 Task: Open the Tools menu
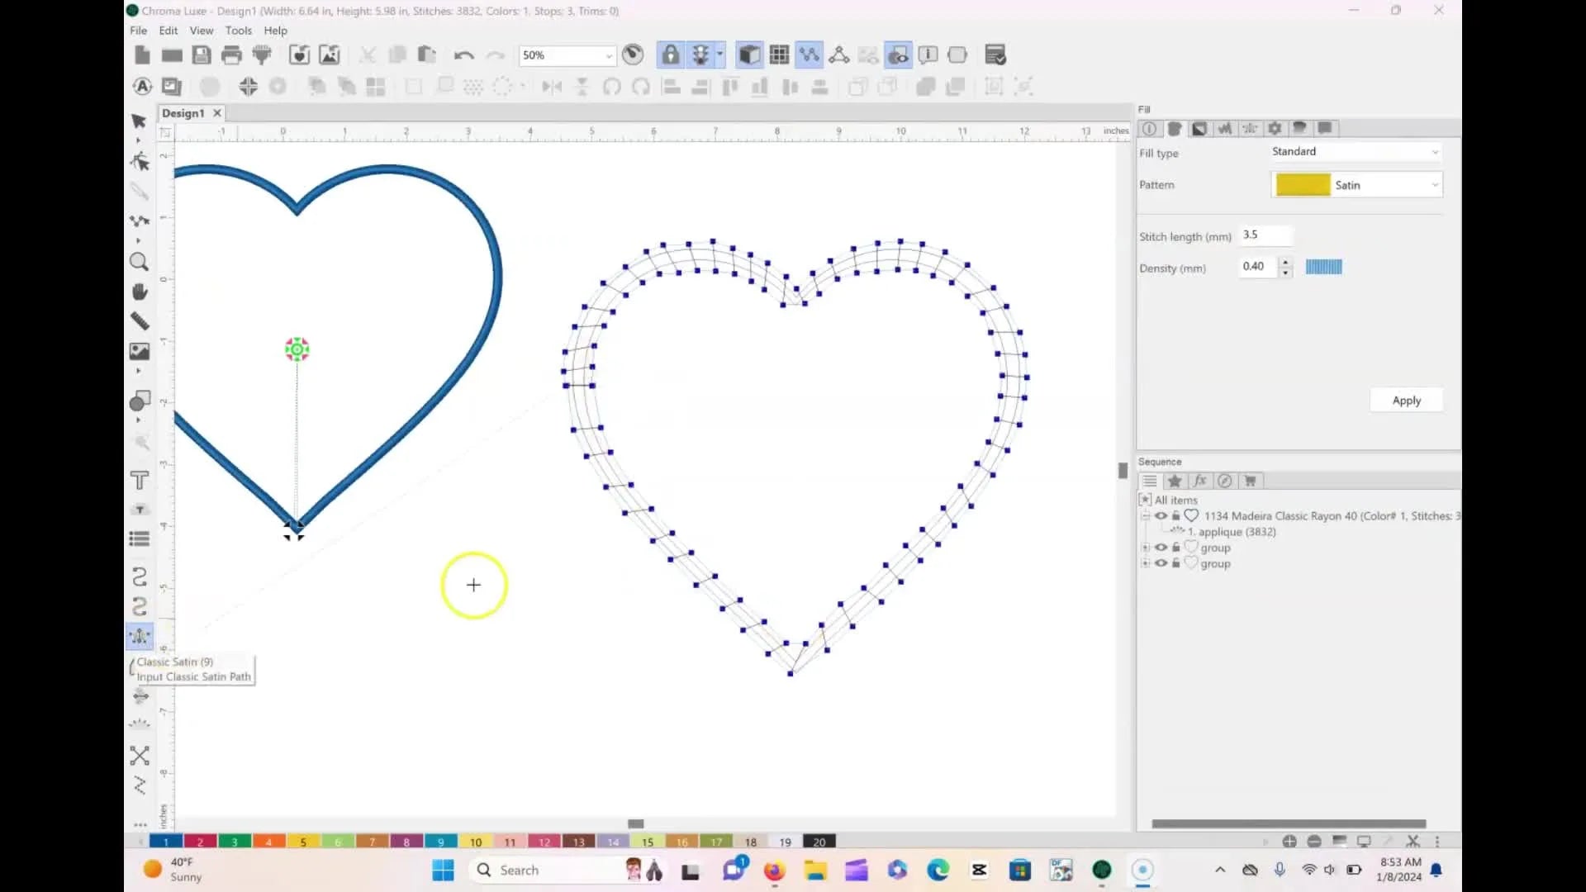click(x=238, y=31)
